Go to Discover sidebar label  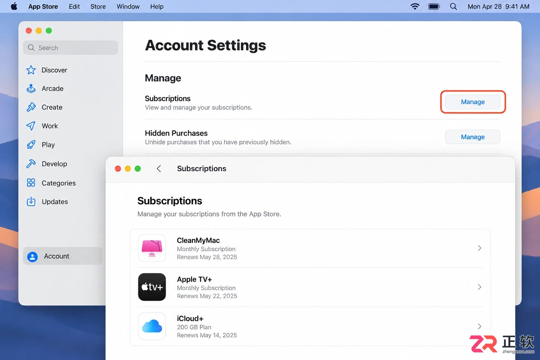[x=54, y=70]
